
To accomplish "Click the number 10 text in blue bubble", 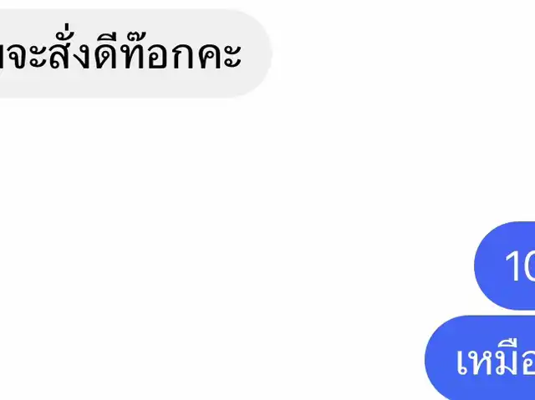I will tap(520, 266).
